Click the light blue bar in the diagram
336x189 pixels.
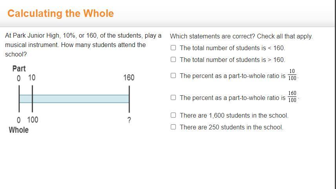[74, 99]
